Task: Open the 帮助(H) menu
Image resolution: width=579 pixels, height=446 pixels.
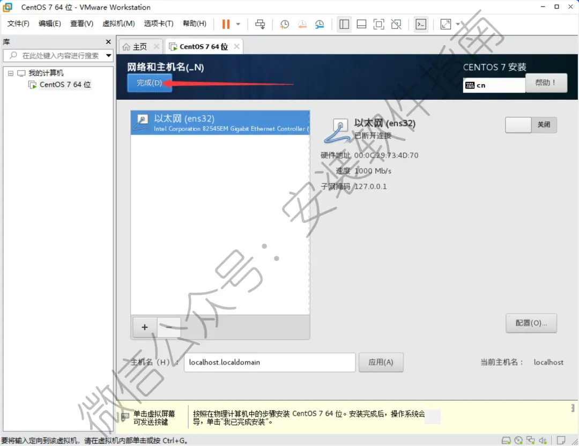Action: click(195, 24)
